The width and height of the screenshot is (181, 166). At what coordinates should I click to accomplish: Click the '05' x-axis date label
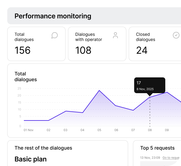pyautogui.click(x=99, y=130)
